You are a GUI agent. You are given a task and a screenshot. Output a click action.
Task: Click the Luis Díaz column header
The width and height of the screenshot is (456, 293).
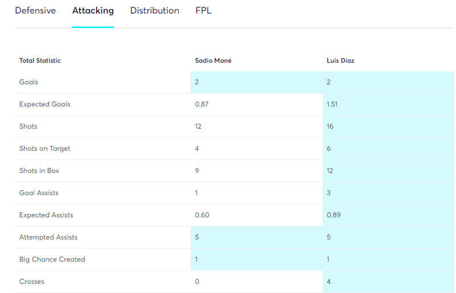340,60
